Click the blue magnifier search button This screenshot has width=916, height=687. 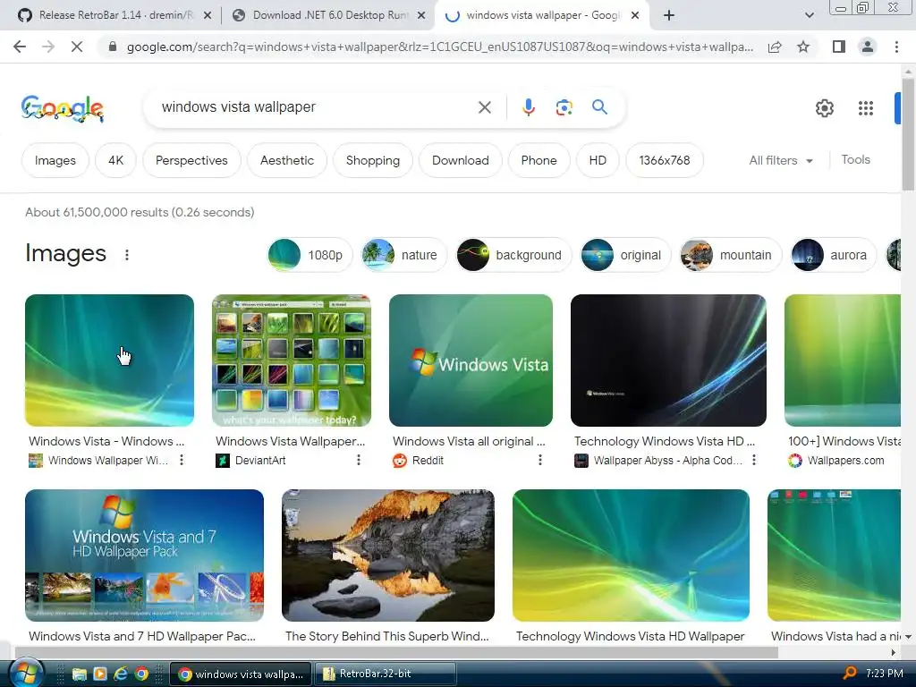coord(599,107)
